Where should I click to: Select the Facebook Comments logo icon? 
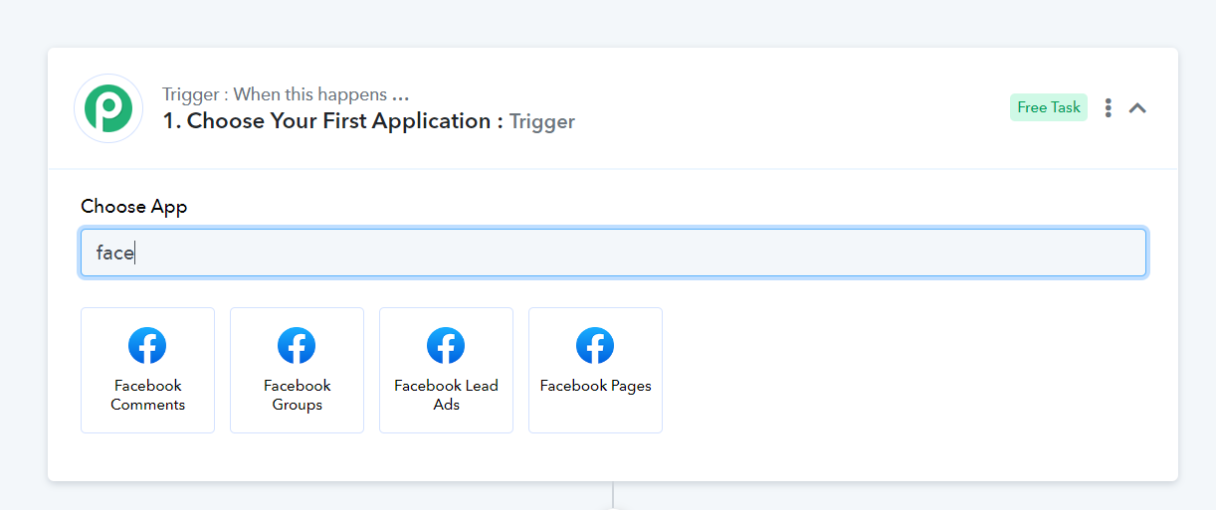[147, 346]
